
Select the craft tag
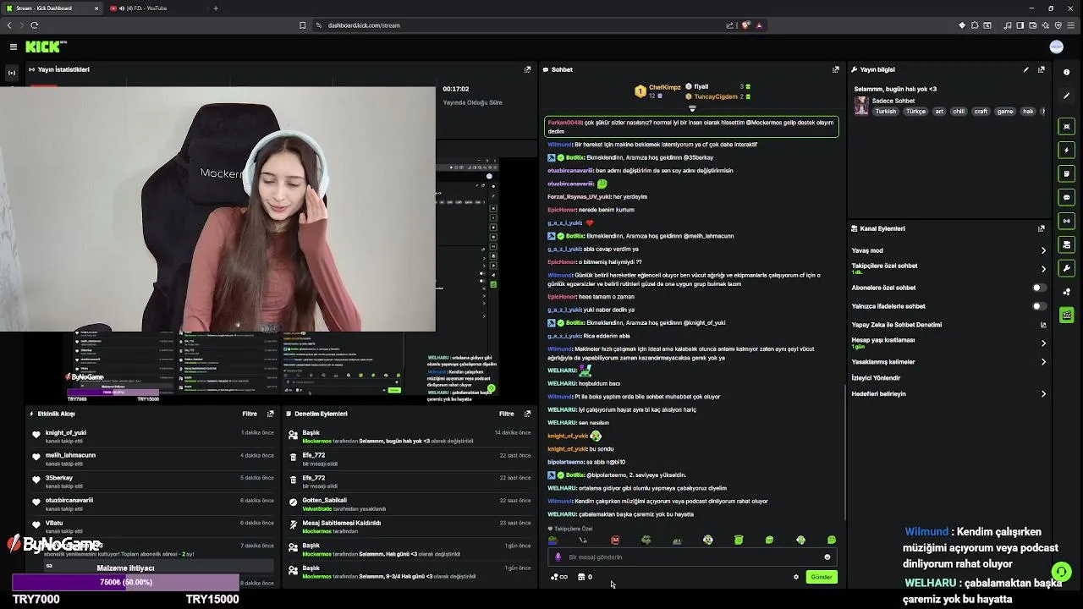981,111
